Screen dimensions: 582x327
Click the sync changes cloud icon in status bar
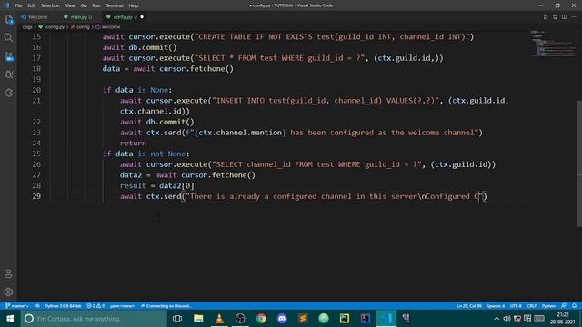click(x=37, y=306)
